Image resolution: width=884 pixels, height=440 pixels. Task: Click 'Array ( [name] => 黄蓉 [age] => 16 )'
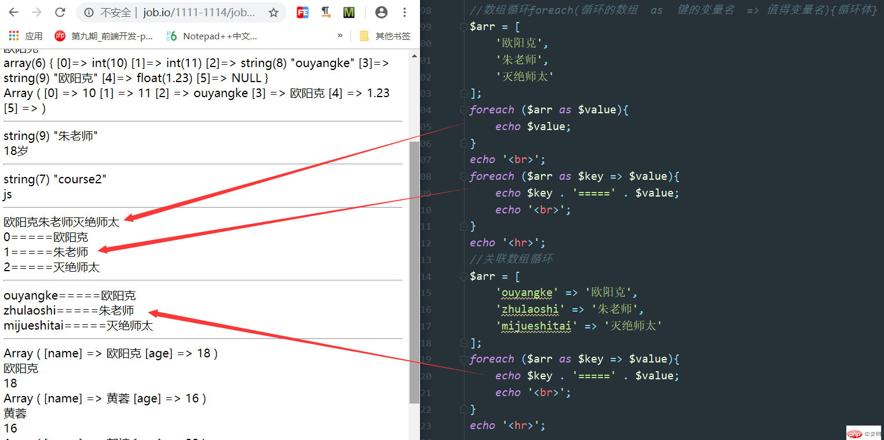coord(105,398)
